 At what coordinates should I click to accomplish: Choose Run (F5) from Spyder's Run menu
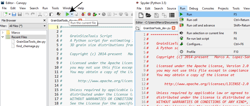coord(214,14)
